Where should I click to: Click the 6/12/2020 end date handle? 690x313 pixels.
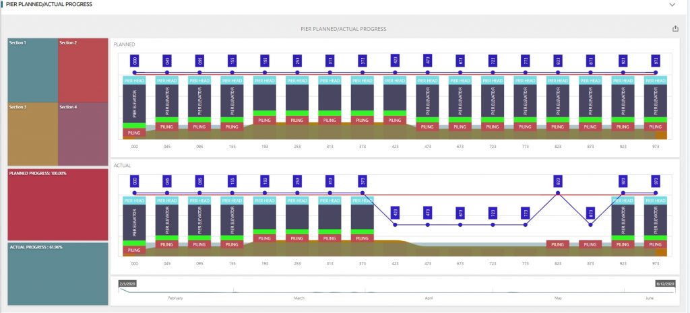pos(666,284)
